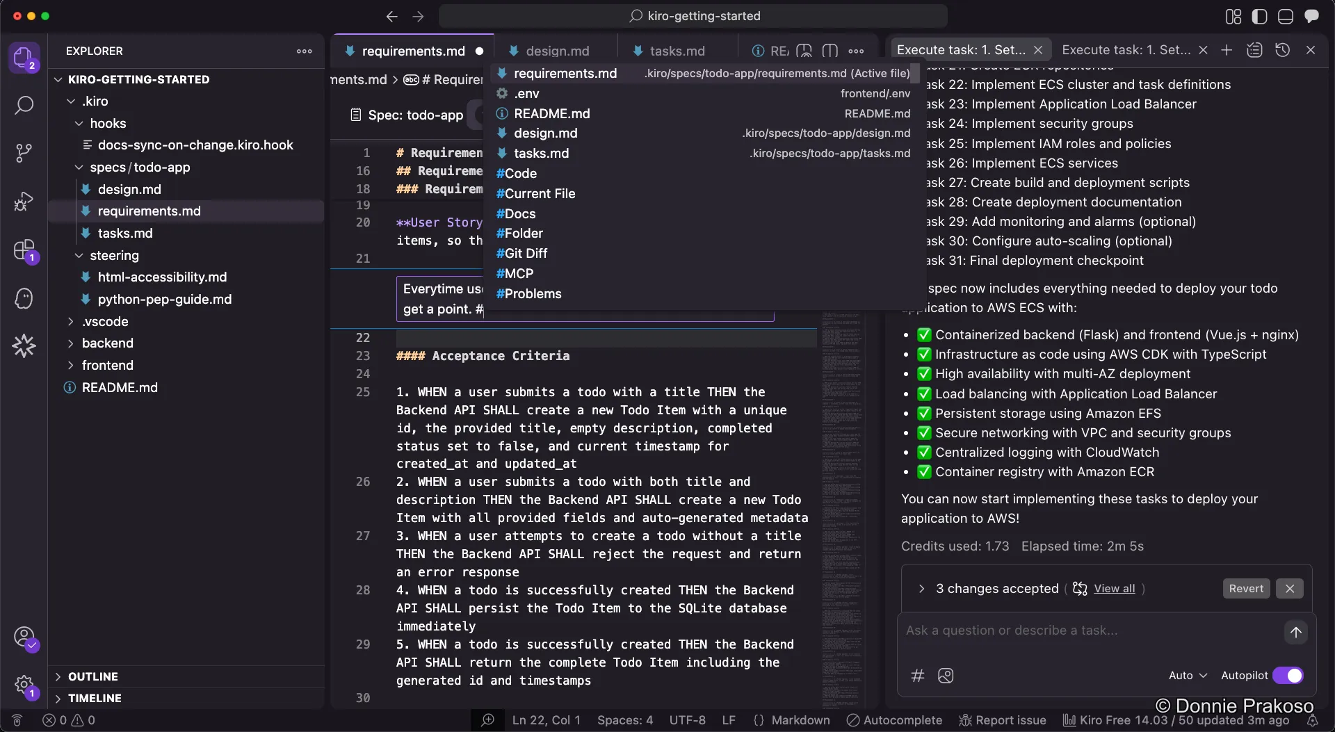
Task: Open the Search panel in activity bar
Action: [24, 106]
